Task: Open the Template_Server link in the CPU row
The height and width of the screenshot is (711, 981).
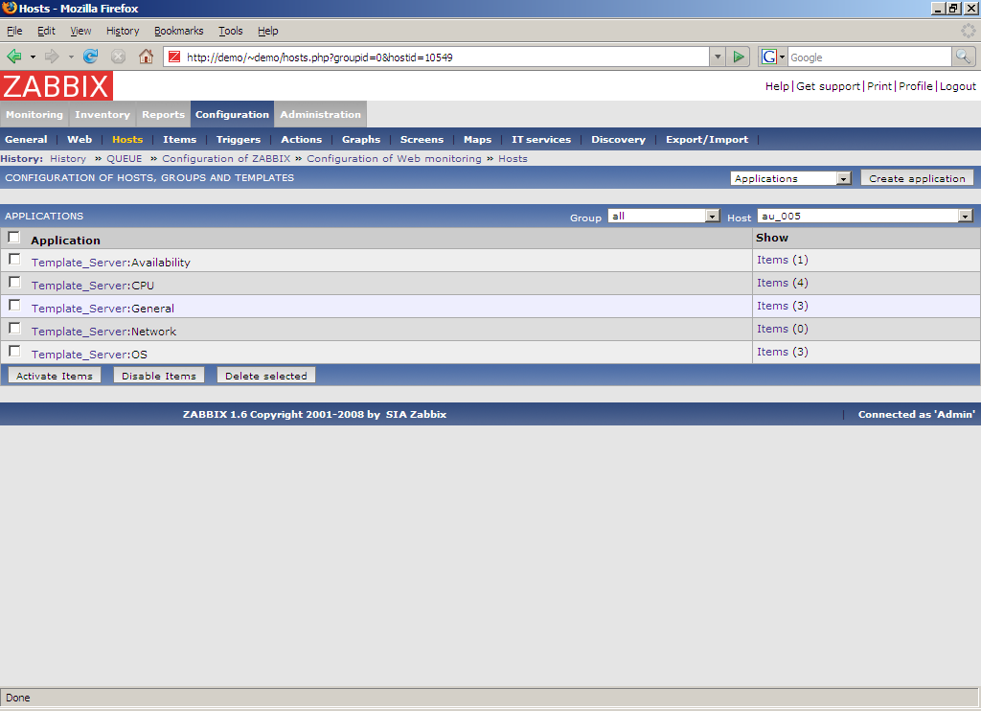Action: [x=80, y=286]
